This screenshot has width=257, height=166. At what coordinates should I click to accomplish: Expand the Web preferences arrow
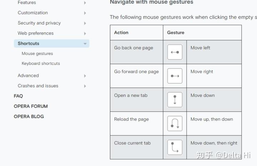85,33
